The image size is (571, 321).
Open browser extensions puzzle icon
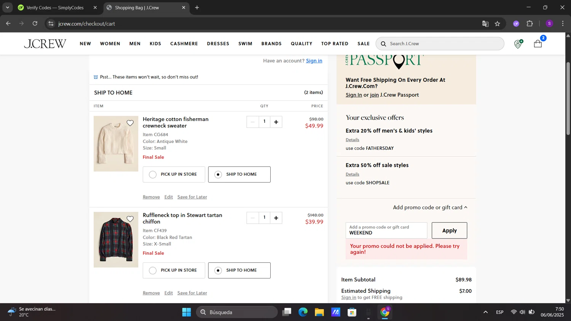[530, 24]
